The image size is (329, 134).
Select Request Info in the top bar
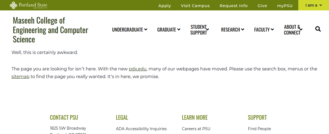point(234,6)
